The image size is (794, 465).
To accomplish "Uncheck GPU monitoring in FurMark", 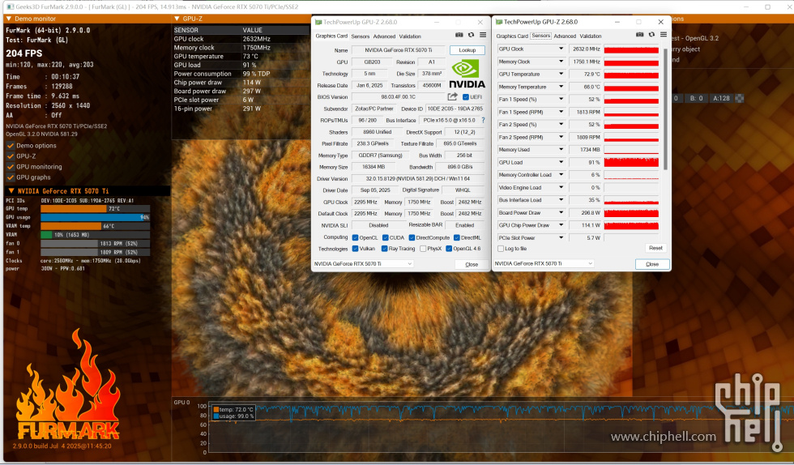I will [10, 167].
